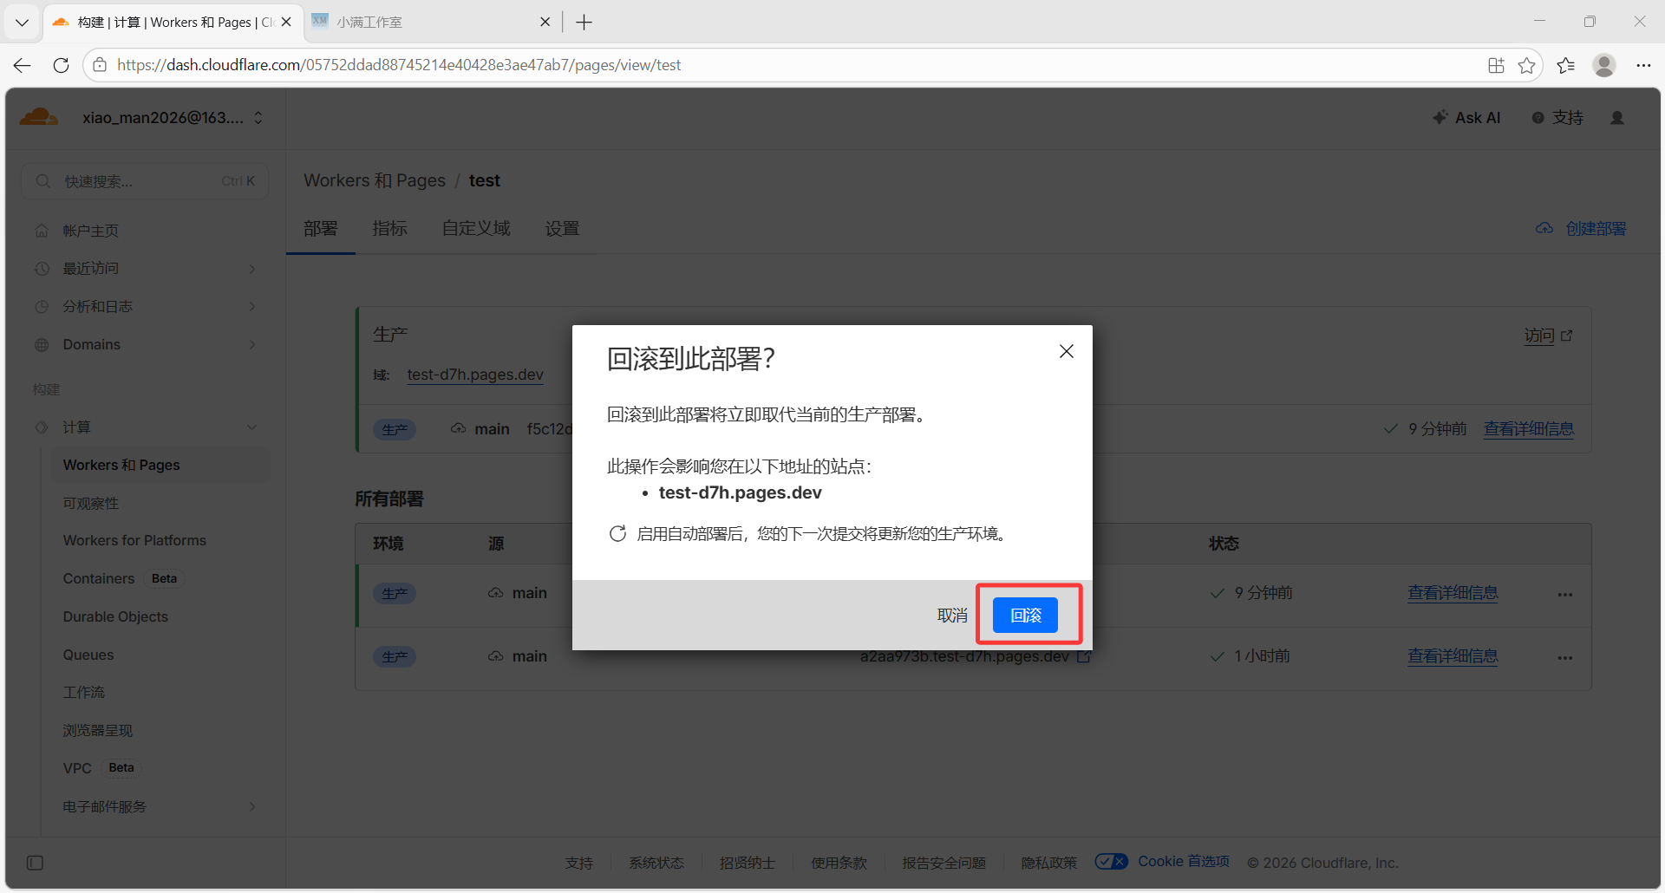This screenshot has height=893, width=1665.
Task: Switch to the 自定义域 tab
Action: click(475, 229)
